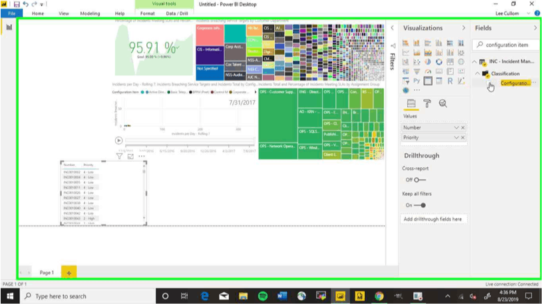Viewport: 543px width, 305px height.
Task: Open the File menu
Action: click(11, 13)
